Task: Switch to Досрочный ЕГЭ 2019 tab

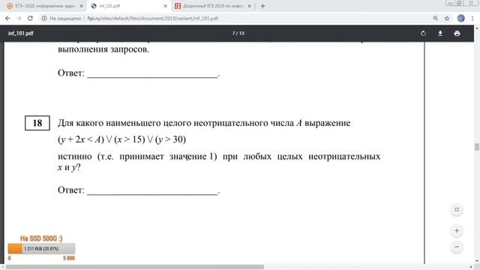Action: (213, 6)
